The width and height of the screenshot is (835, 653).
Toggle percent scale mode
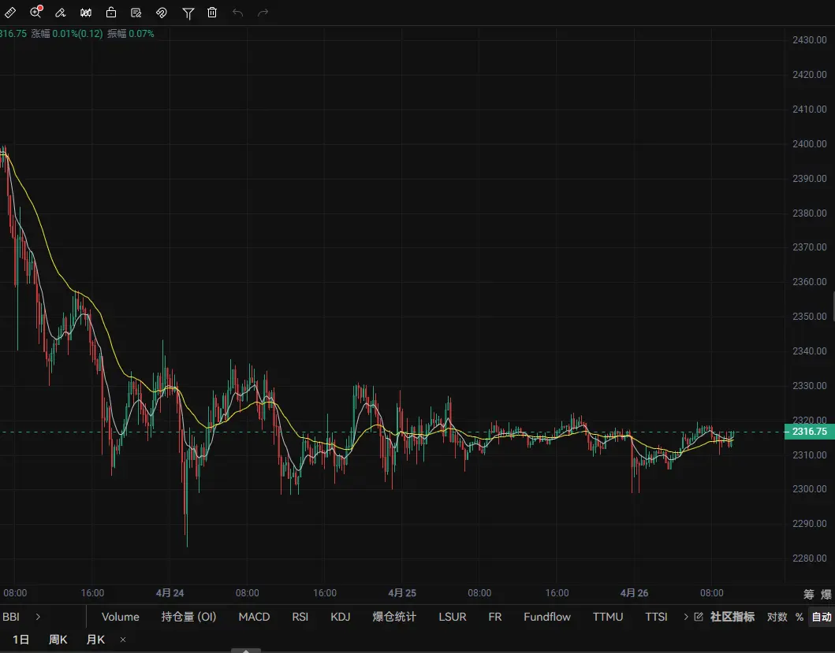click(x=800, y=617)
